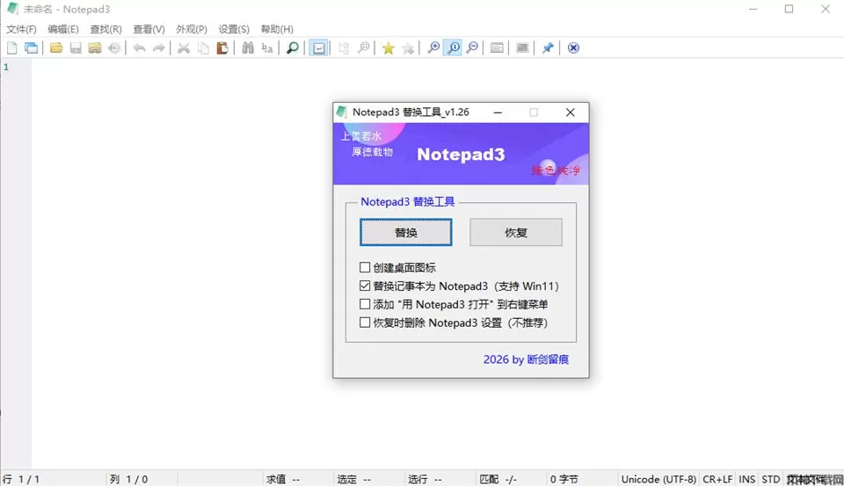Click the Find binoculars icon

tap(248, 48)
